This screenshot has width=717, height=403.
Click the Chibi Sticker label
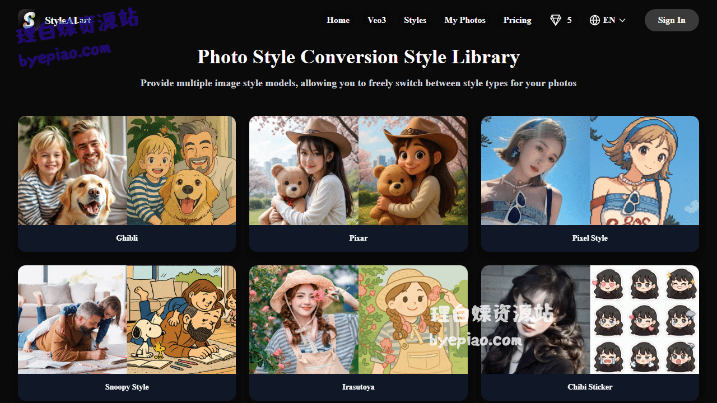590,387
